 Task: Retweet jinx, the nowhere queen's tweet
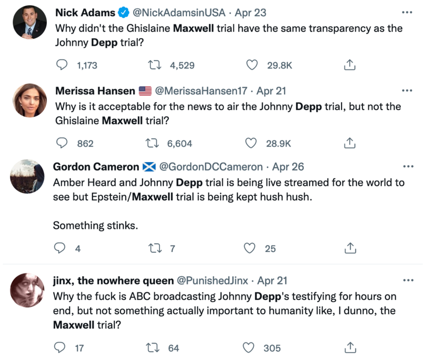[x=154, y=348]
